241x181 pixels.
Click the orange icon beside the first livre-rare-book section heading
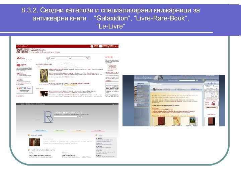pyautogui.click(x=29, y=135)
